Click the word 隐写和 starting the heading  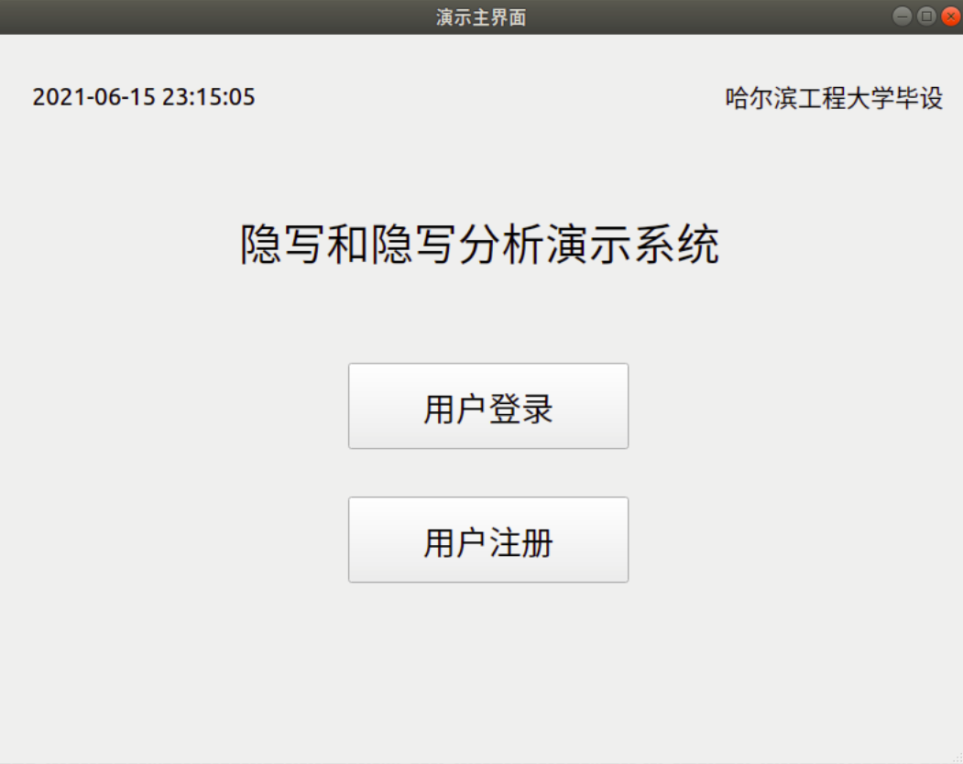[x=304, y=244]
